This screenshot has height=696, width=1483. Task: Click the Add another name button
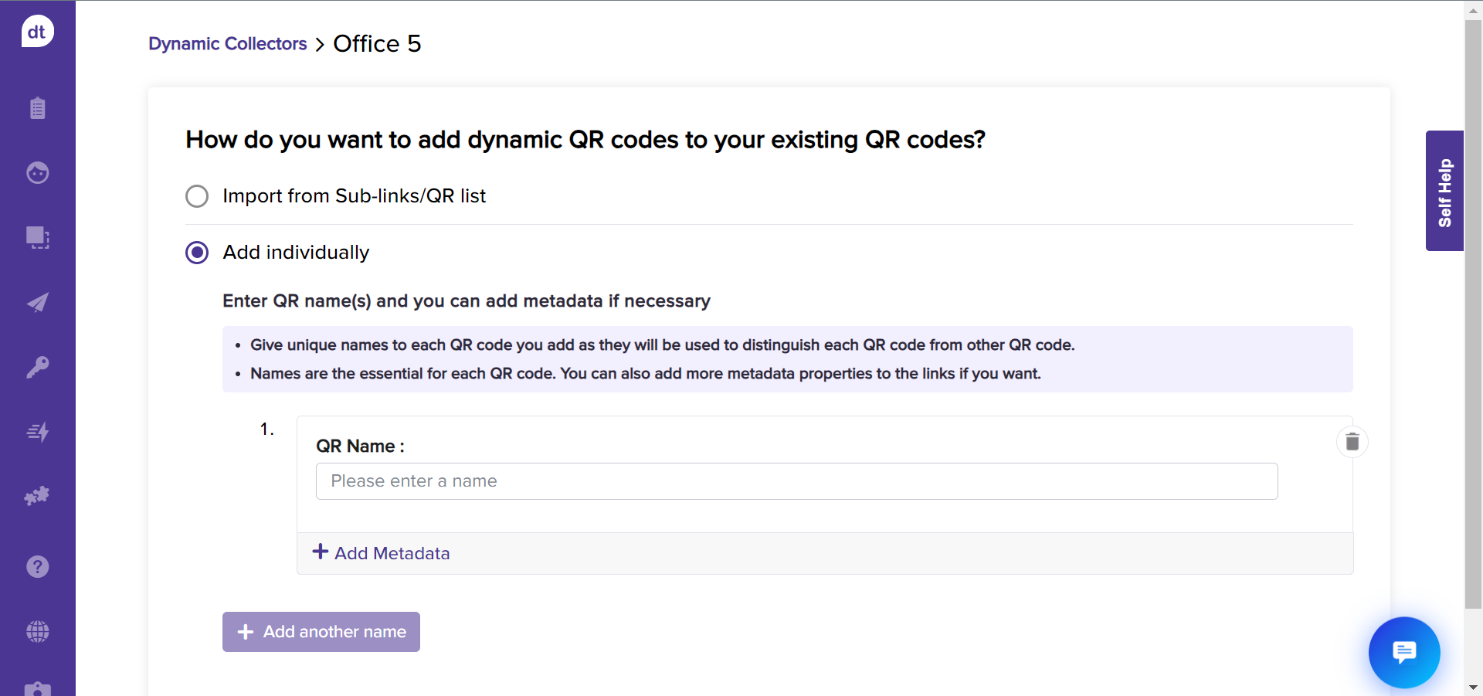pos(321,632)
